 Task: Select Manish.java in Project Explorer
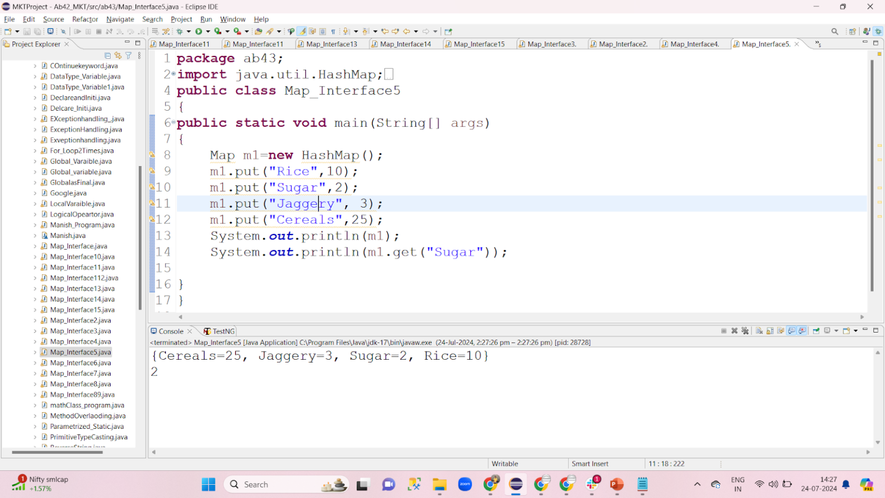[67, 235]
